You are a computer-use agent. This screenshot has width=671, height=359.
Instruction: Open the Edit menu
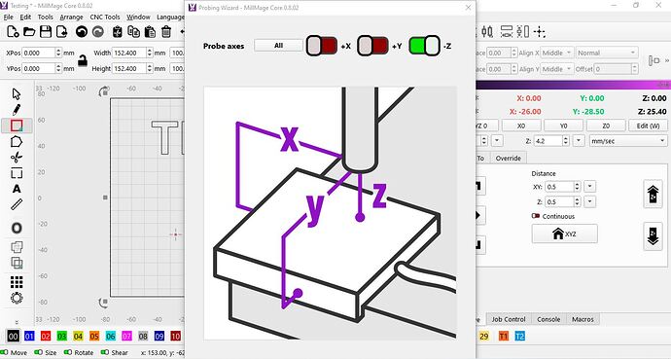point(25,18)
